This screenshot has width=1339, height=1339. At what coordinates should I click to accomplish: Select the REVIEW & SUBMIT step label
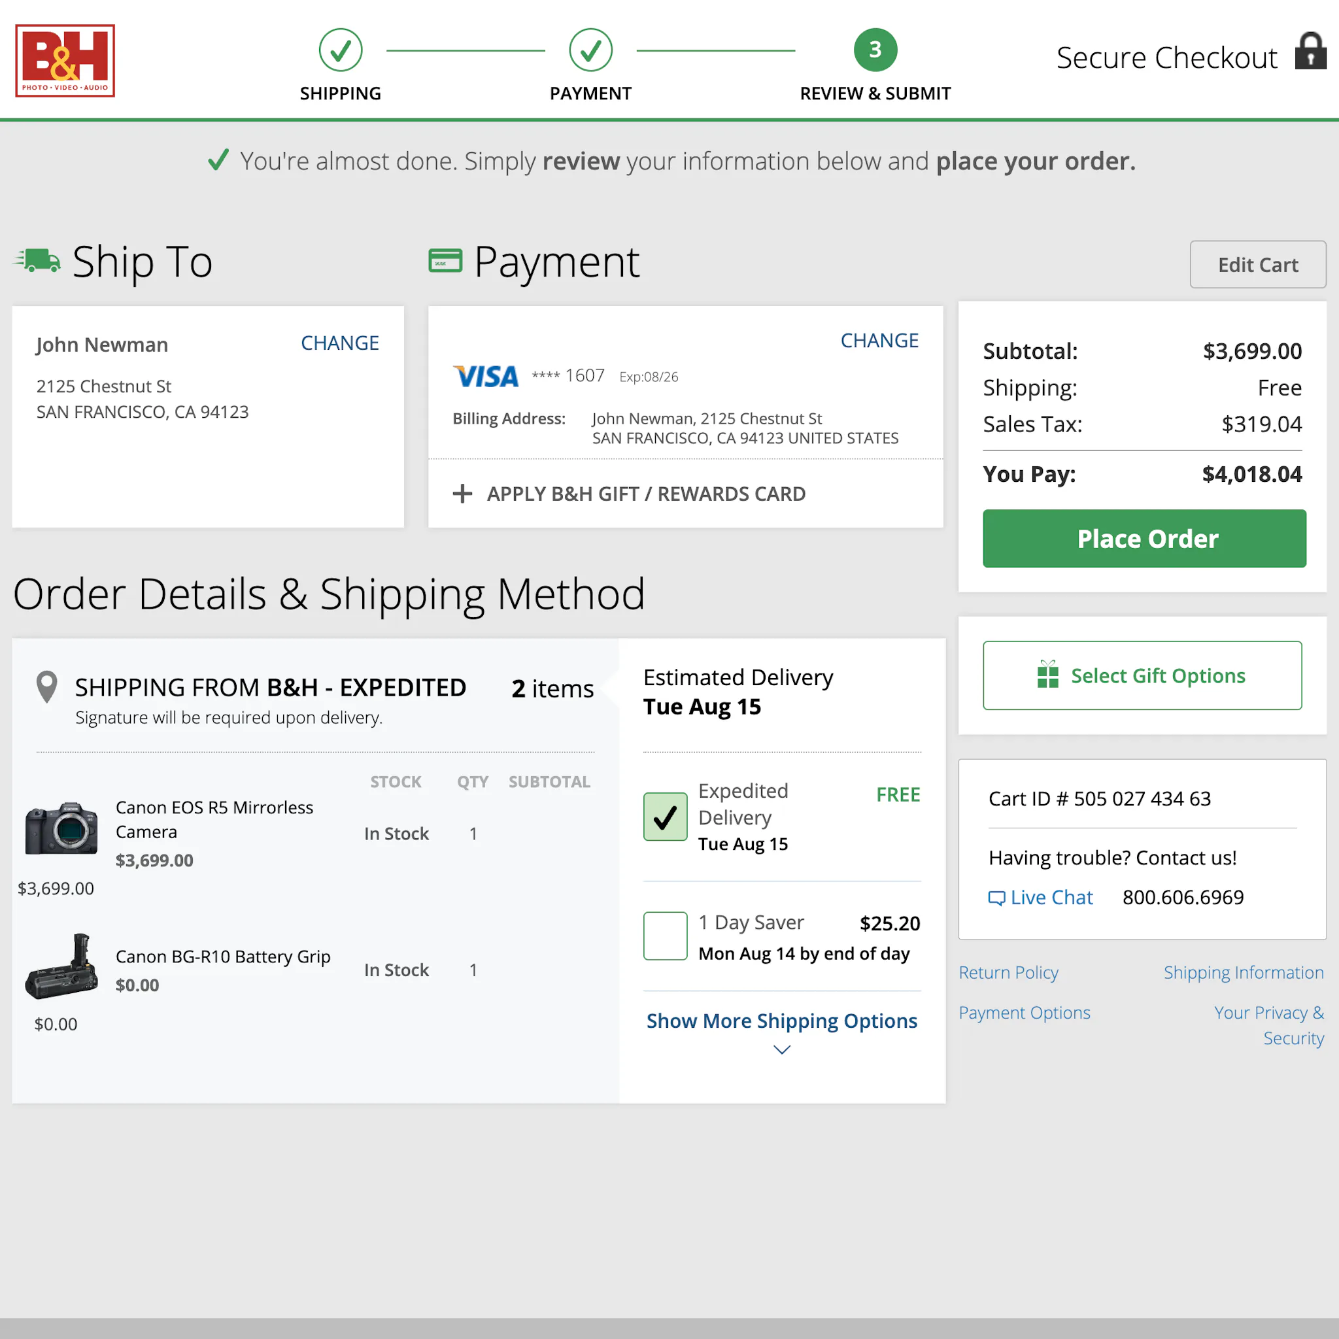(875, 93)
